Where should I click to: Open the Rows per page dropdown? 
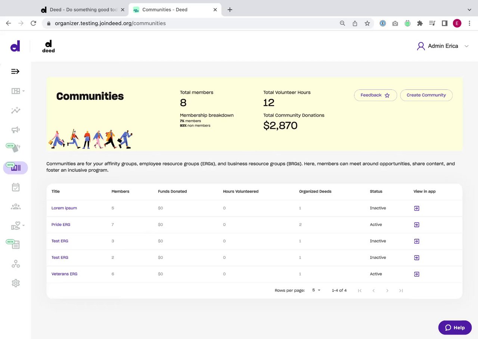tap(316, 290)
